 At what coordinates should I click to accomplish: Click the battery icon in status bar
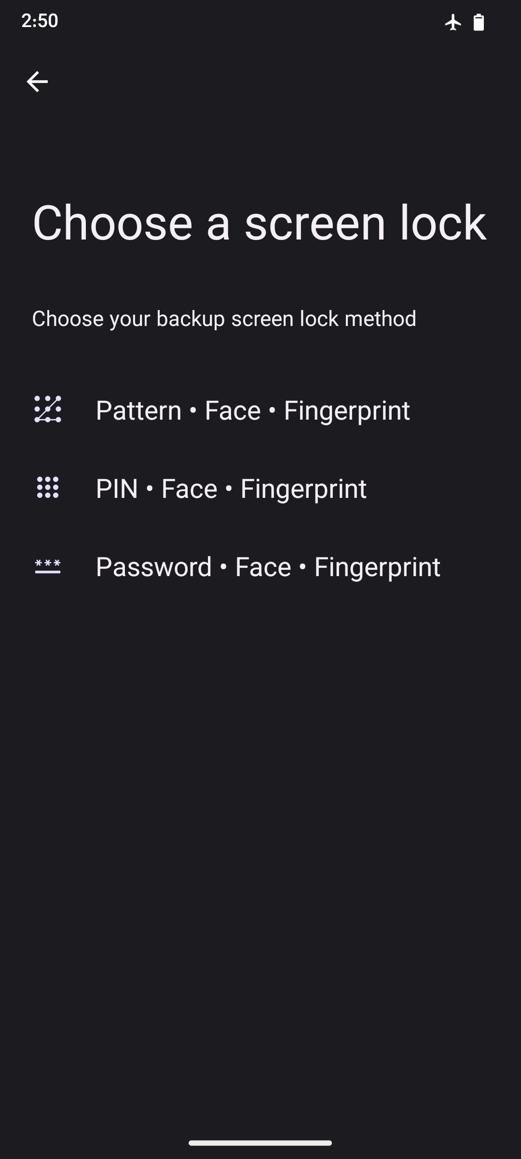coord(479,22)
